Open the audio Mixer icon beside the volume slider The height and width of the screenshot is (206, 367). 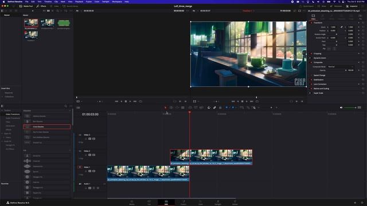(360, 108)
